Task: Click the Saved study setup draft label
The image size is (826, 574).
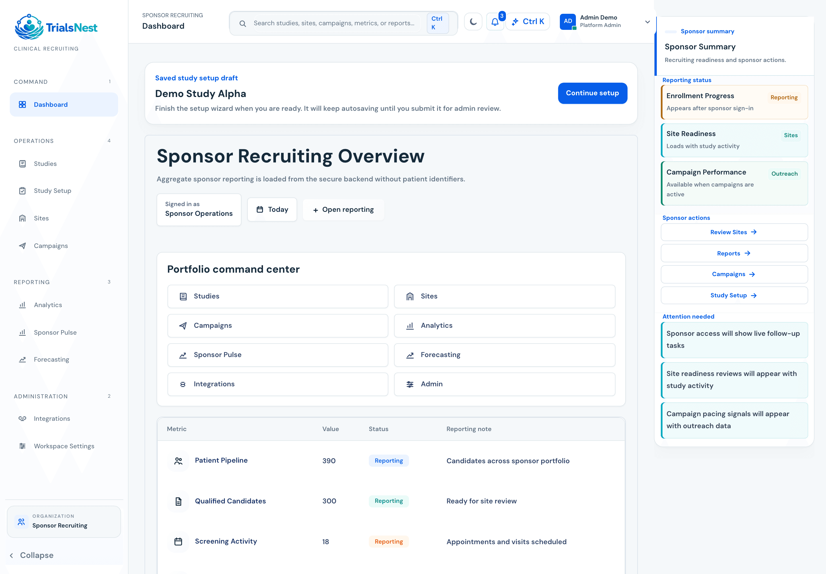Action: tap(196, 78)
